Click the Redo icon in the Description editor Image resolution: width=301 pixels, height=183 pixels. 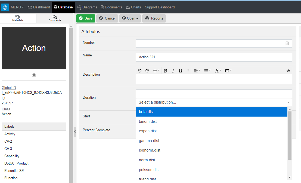(147, 71)
